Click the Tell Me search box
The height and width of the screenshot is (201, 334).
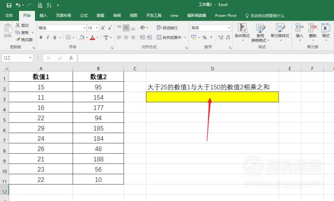point(265,15)
